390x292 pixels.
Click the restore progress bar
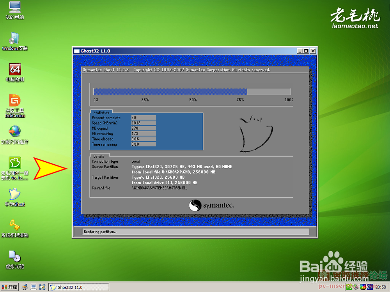coord(192,91)
